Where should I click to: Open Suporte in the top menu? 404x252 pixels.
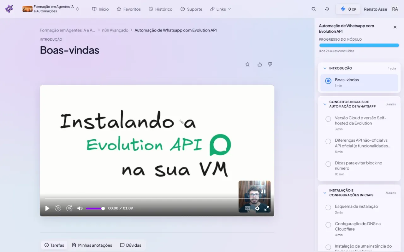click(x=191, y=9)
